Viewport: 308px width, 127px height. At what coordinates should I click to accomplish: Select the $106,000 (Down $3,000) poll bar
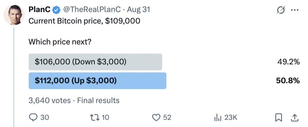tap(95, 62)
